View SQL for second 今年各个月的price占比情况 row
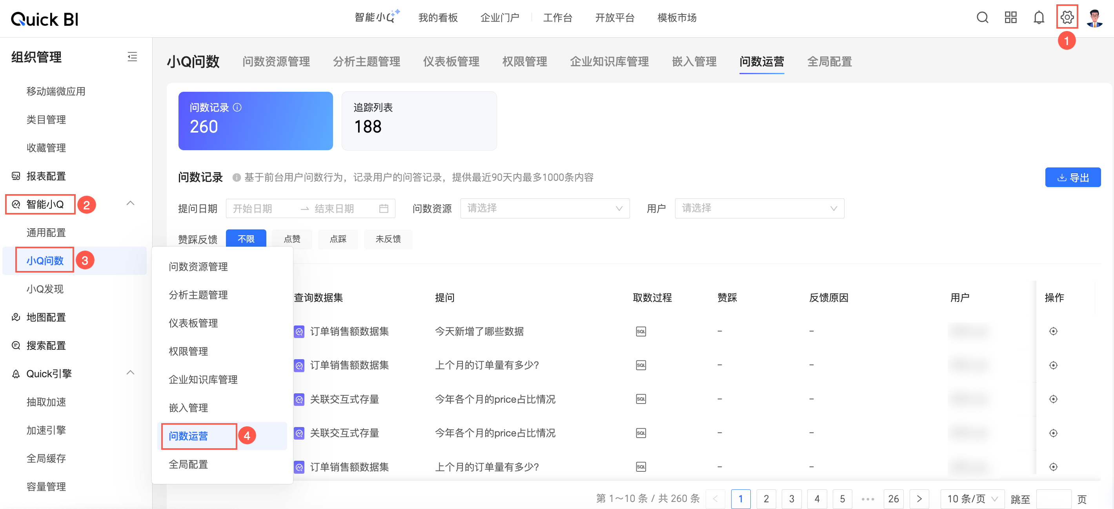The width and height of the screenshot is (1114, 509). point(641,433)
